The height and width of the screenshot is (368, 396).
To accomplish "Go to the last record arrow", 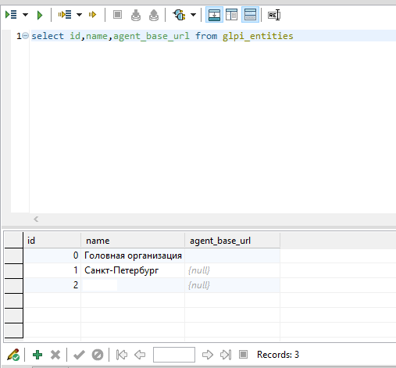I will [x=226, y=355].
